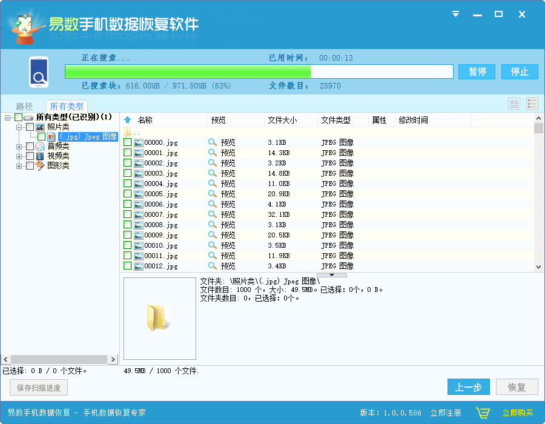Switch to thumbnail view using grid icon

click(x=514, y=104)
